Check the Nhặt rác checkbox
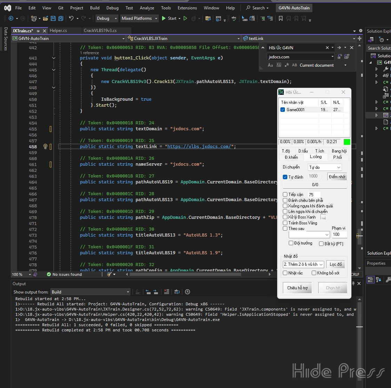The width and height of the screenshot is (391, 388). click(285, 273)
